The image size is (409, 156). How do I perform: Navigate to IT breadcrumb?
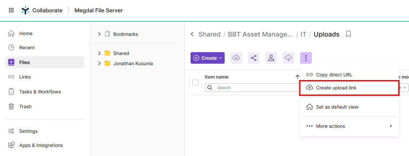click(x=303, y=34)
